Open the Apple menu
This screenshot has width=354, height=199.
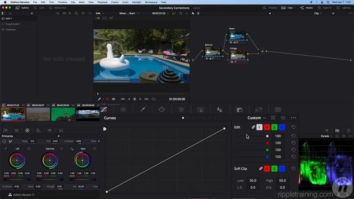(x=5, y=2)
